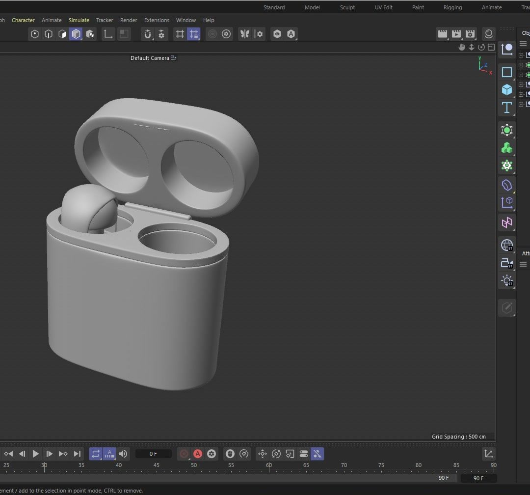Viewport: 530px width, 495px height.
Task: Expand third object tree row
Action: pyautogui.click(x=521, y=75)
